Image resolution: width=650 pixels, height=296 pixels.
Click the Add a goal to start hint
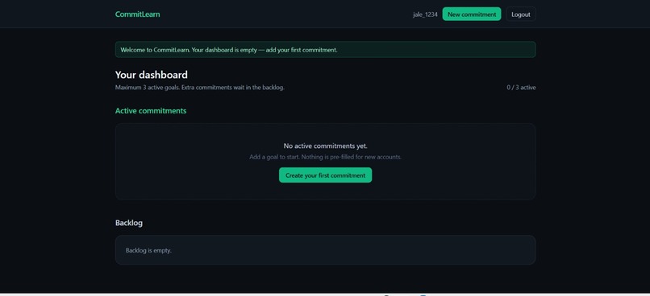[x=325, y=157]
